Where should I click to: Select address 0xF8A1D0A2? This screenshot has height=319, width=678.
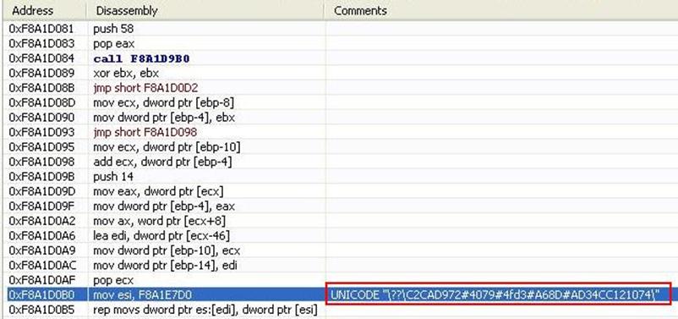[x=41, y=221]
